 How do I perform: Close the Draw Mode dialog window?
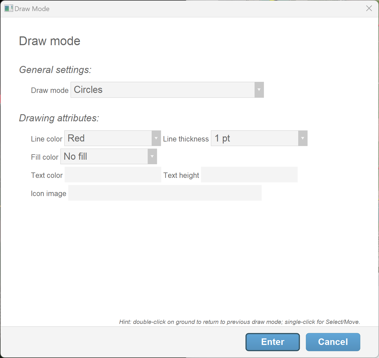point(369,9)
